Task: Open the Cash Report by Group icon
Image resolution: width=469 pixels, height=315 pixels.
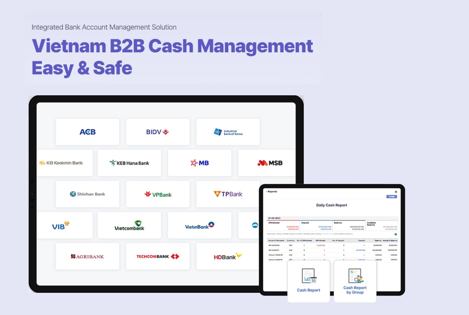Action: [355, 276]
